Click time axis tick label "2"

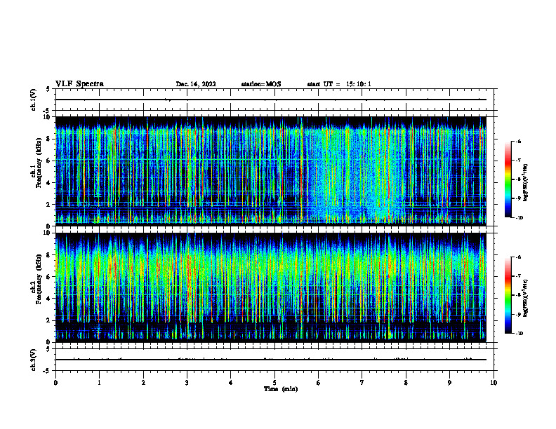(143, 383)
